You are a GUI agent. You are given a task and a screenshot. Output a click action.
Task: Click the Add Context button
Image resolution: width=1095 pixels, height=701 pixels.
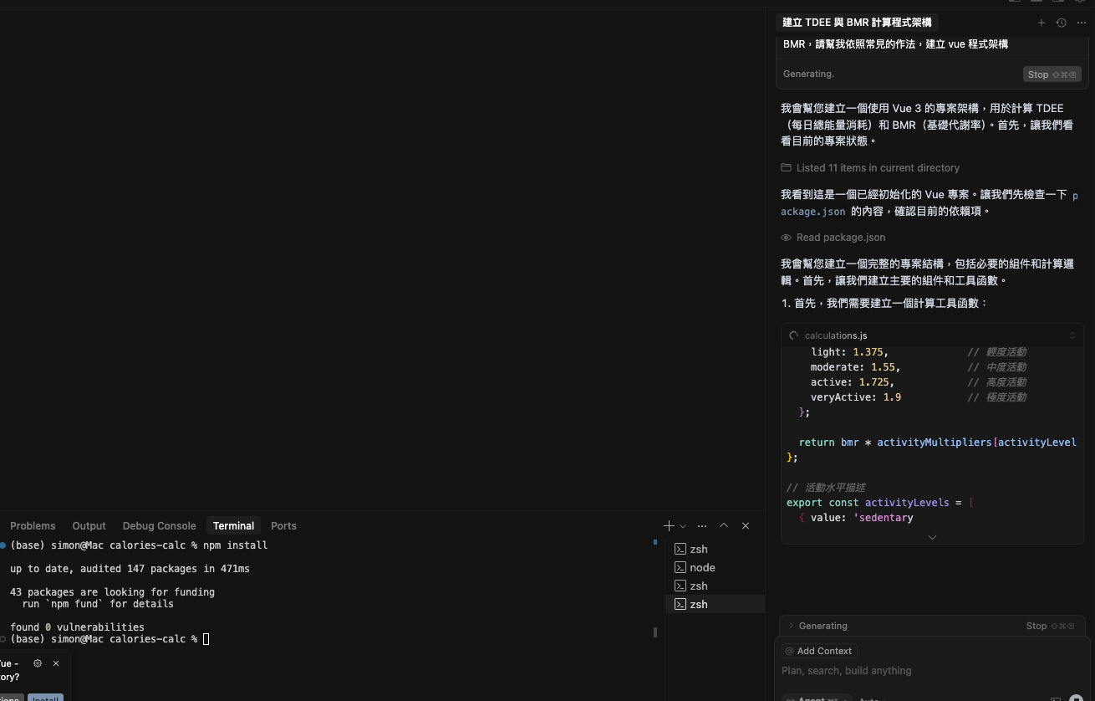click(x=819, y=651)
